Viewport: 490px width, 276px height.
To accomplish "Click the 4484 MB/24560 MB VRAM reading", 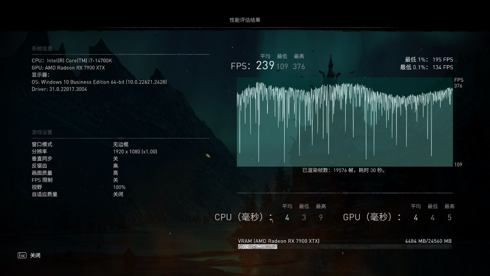I will [x=428, y=241].
